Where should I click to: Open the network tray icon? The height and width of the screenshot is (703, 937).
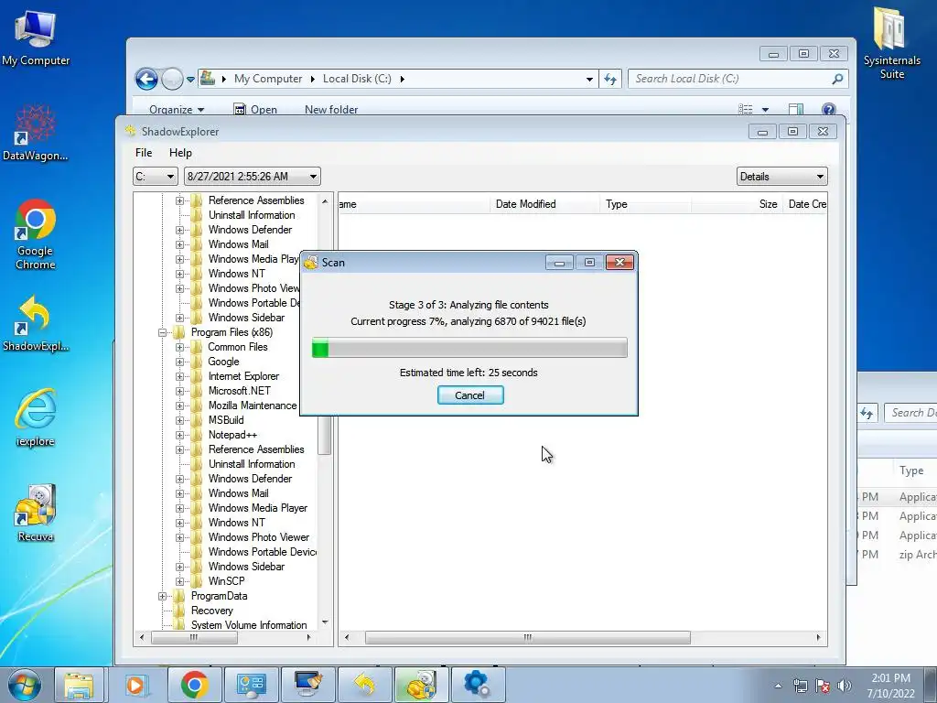click(x=800, y=686)
